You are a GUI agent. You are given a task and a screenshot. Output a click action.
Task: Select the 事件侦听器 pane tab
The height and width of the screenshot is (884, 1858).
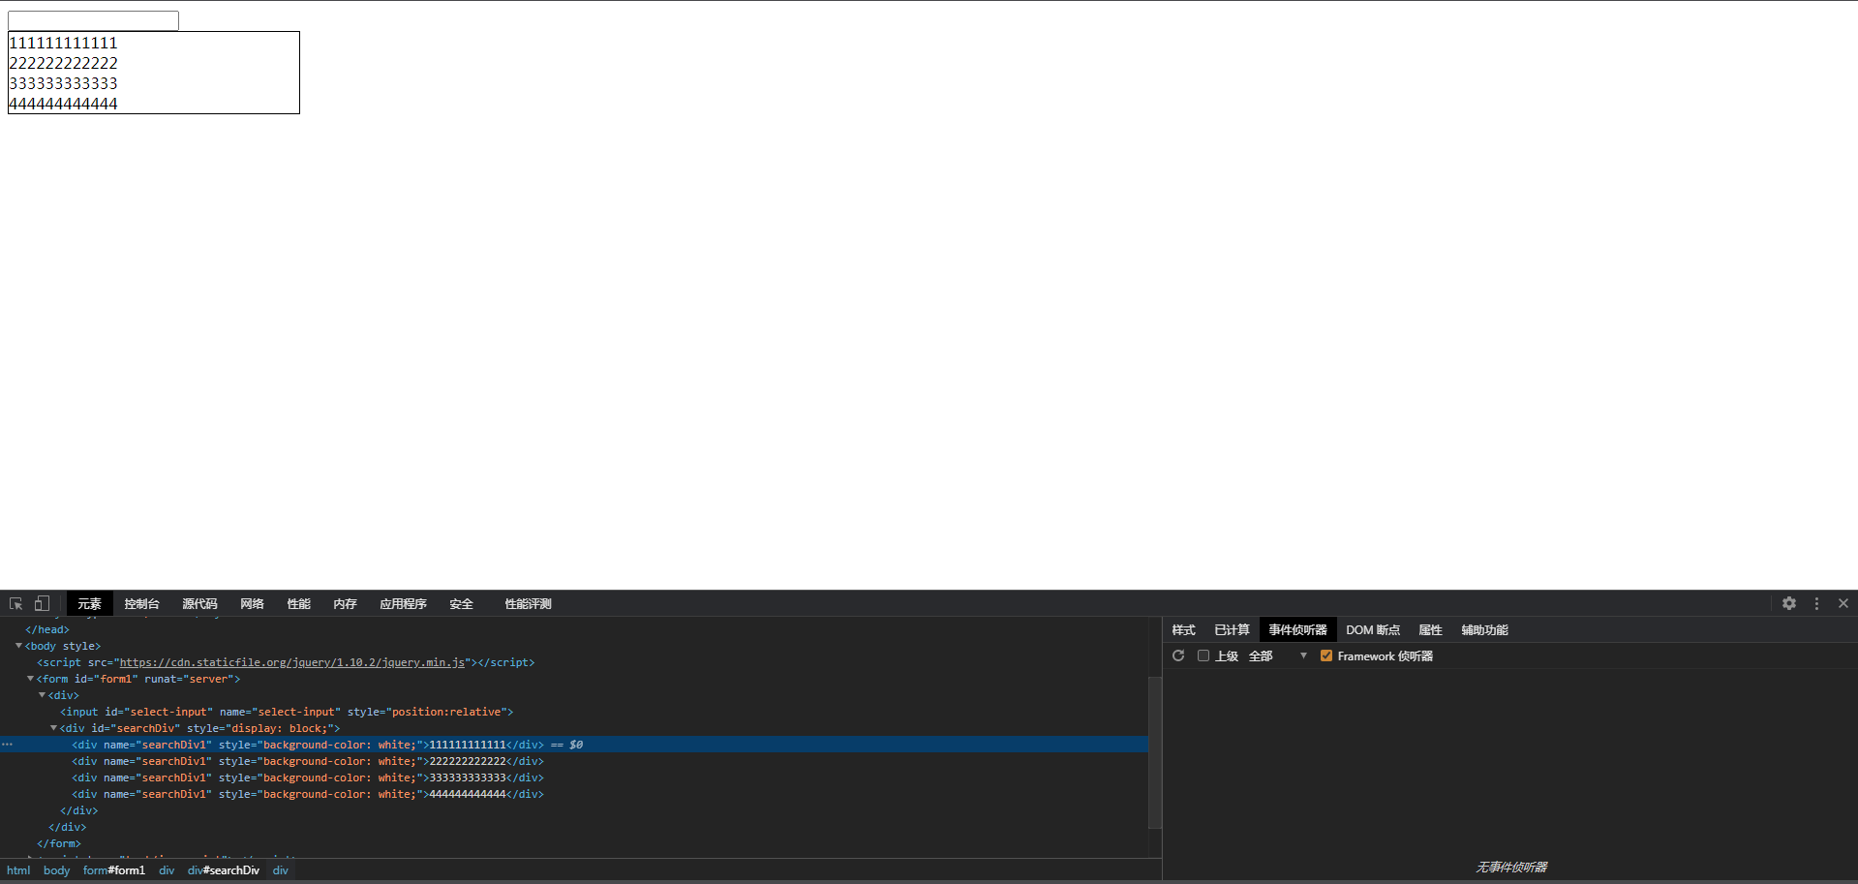coord(1297,629)
